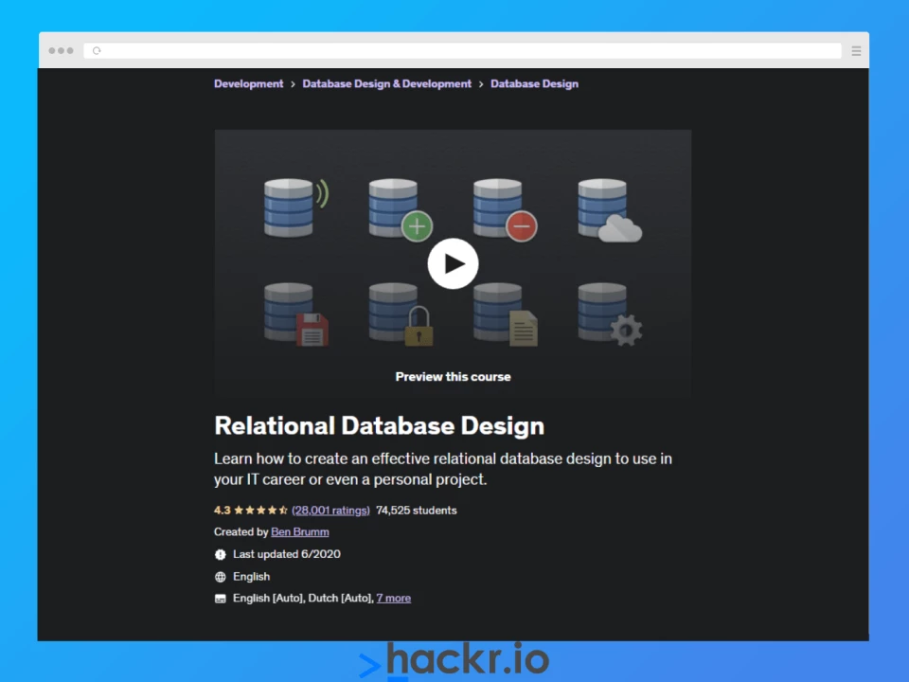This screenshot has height=682, width=909.
Task: Click the database with cloud icon
Action: click(x=610, y=209)
